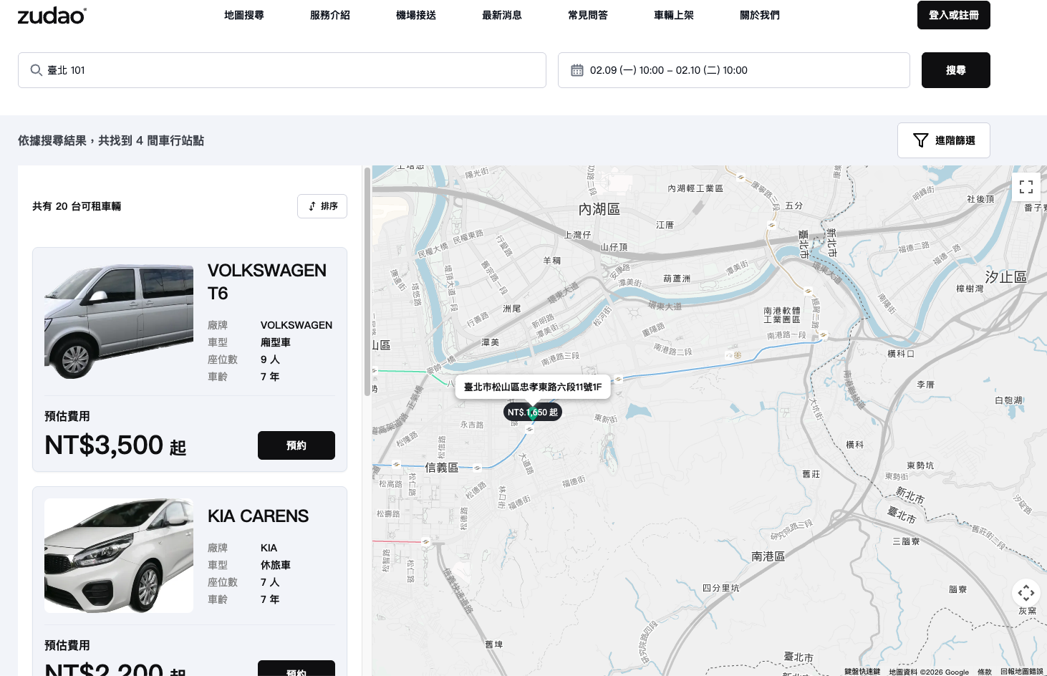This screenshot has width=1047, height=676.
Task: Click the 搜尋 search button
Action: [x=956, y=70]
